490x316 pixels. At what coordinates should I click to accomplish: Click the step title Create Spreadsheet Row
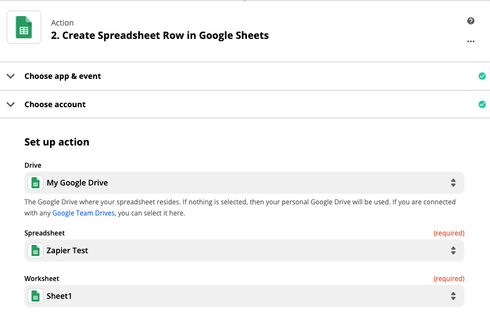click(x=160, y=36)
